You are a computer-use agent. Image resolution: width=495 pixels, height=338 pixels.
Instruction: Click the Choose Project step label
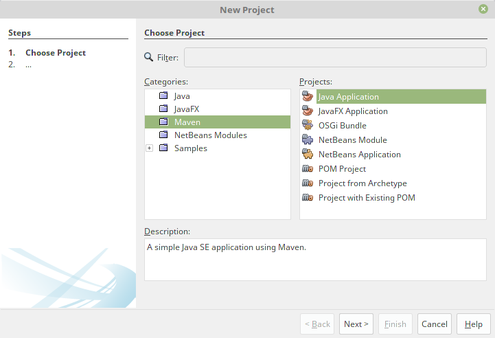(56, 53)
